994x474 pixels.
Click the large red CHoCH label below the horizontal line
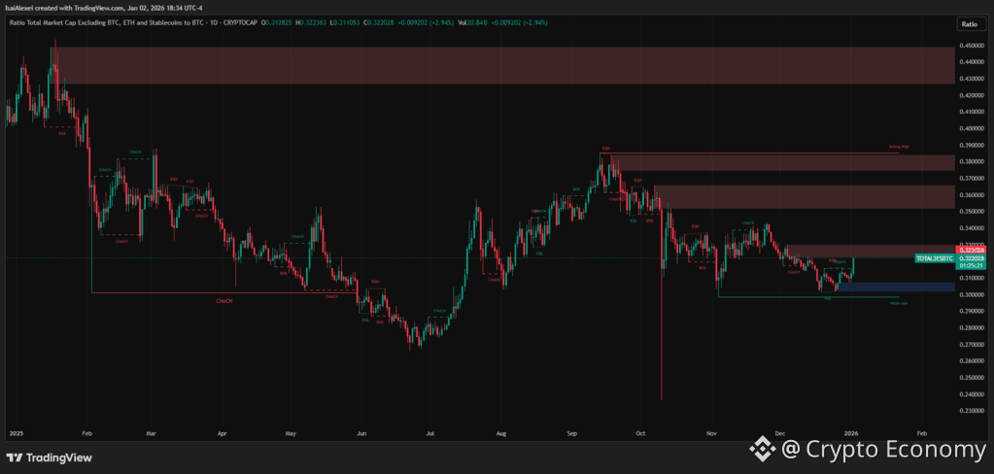[x=225, y=301]
